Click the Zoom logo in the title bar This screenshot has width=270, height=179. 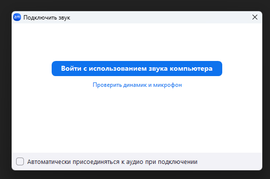click(17, 17)
